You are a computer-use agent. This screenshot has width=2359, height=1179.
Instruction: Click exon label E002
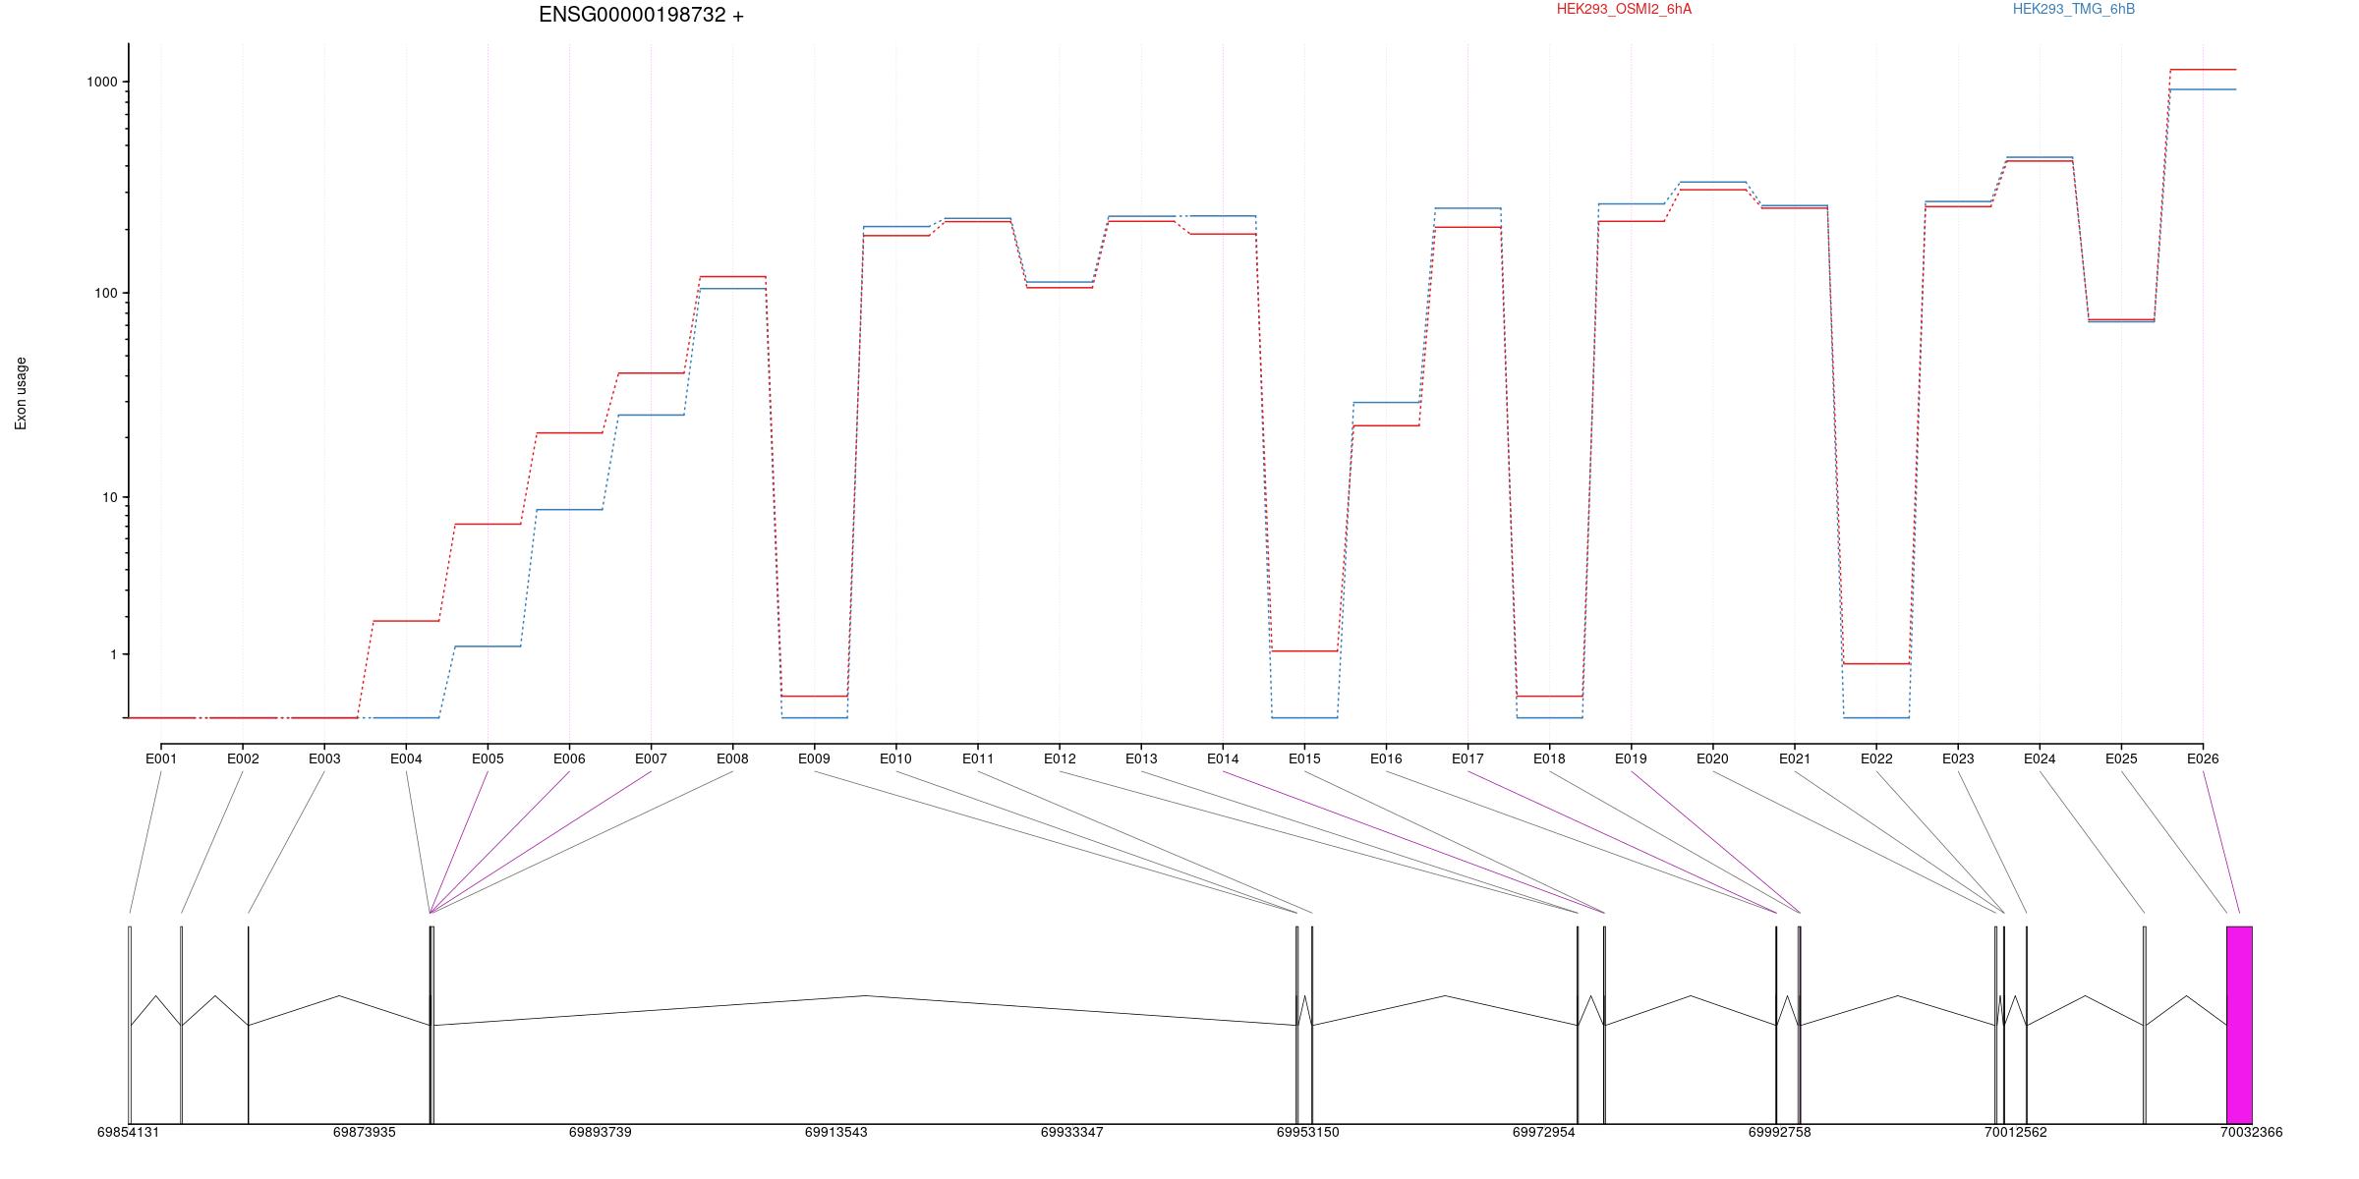(x=243, y=758)
